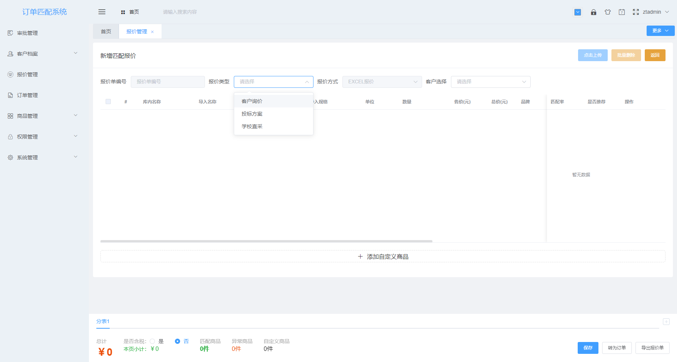Open 审批管理 in the sidebar
The width and height of the screenshot is (677, 362).
click(27, 33)
